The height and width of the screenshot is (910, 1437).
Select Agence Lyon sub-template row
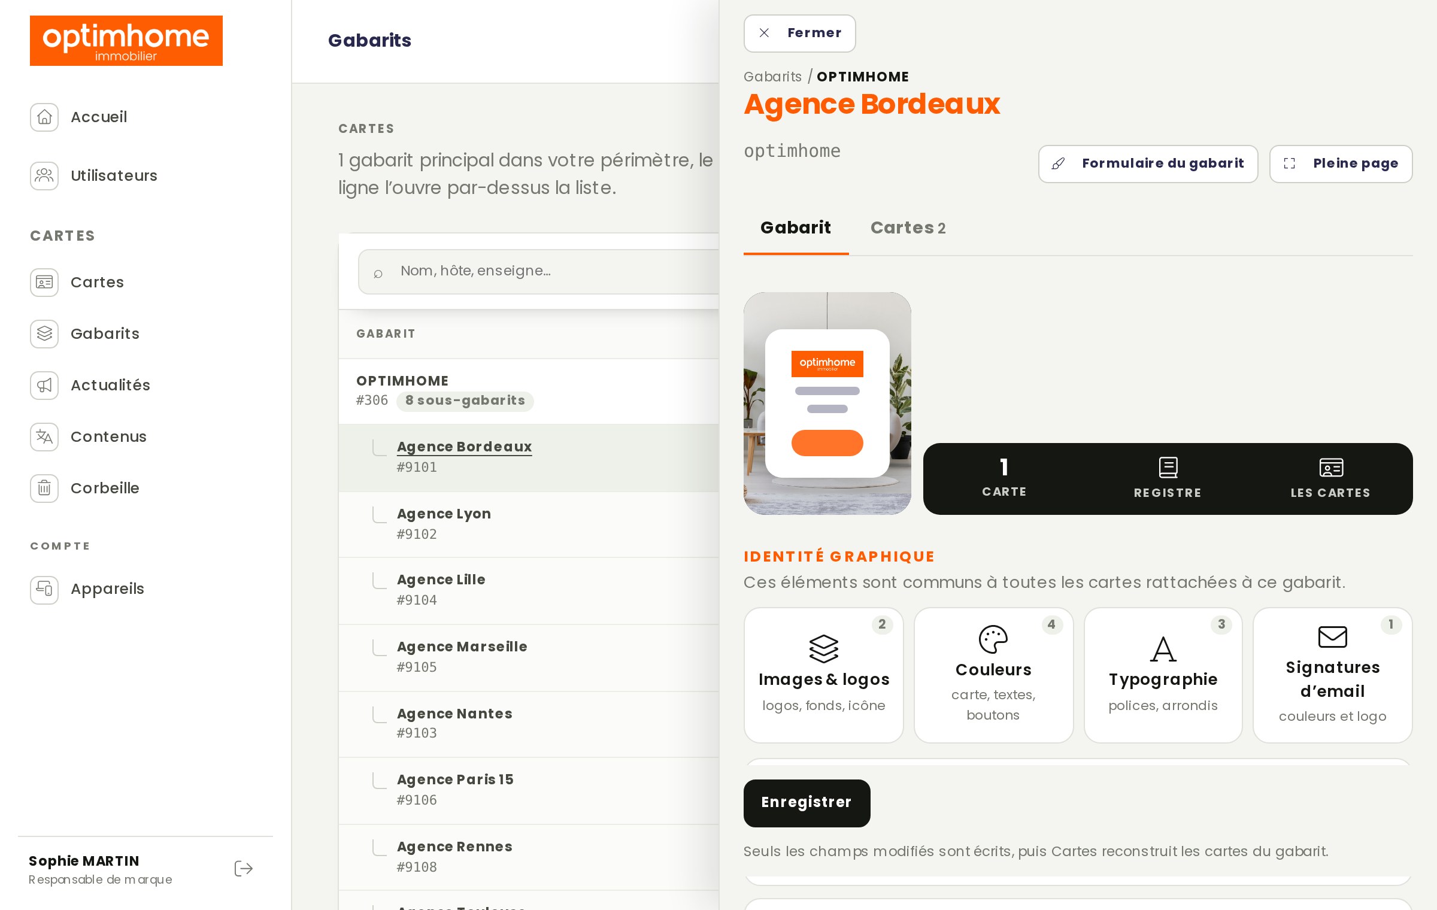[528, 524]
